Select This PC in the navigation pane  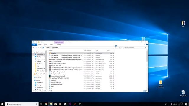[x=38, y=80]
